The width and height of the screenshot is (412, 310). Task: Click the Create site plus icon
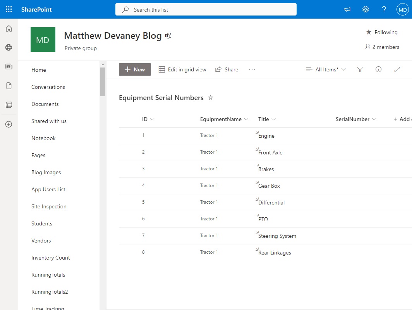click(9, 125)
